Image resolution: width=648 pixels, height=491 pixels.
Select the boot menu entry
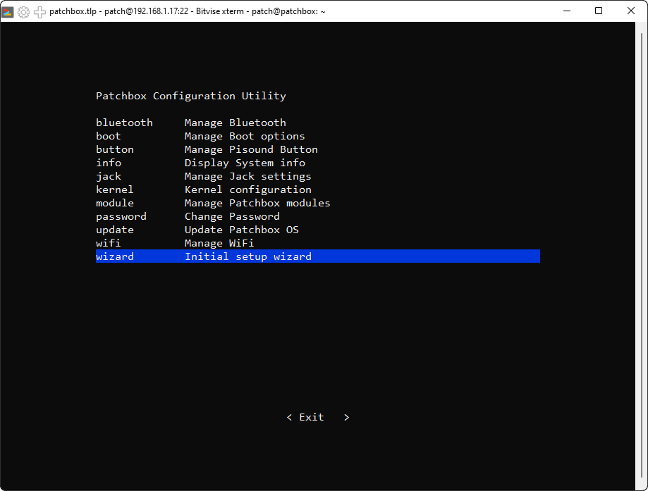coord(109,136)
